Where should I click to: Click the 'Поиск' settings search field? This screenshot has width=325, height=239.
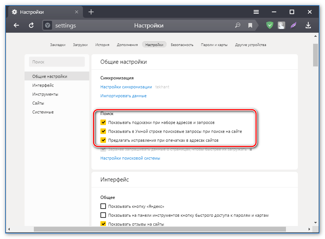(57, 62)
